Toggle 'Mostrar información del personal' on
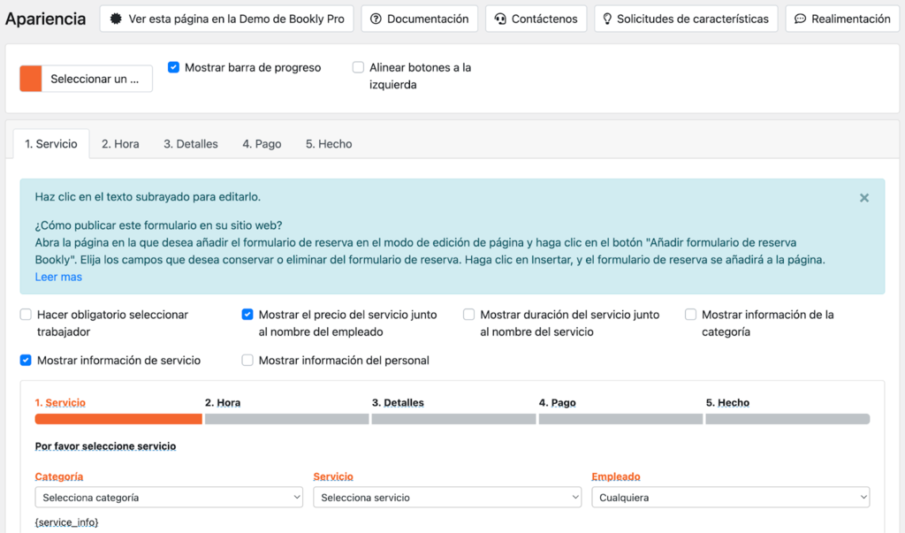 [247, 360]
